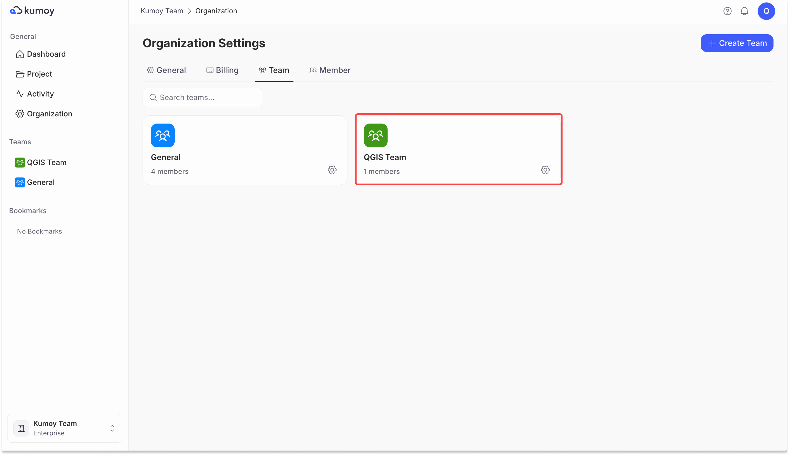The height and width of the screenshot is (455, 789).
Task: Switch to the Billing tab
Action: (x=222, y=70)
